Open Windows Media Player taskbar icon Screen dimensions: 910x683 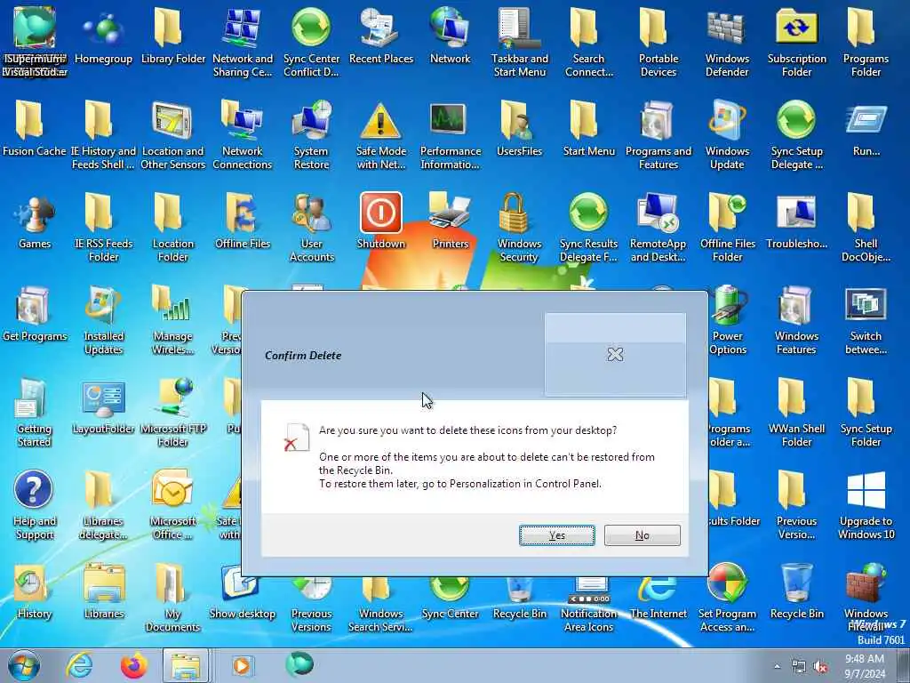click(242, 665)
